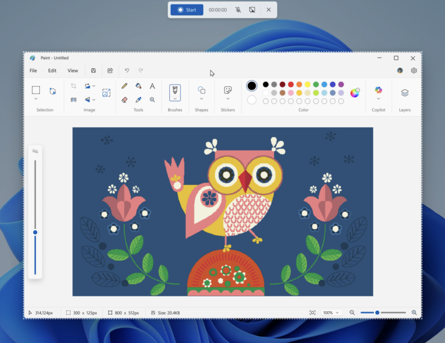Choose the free-form selection tool with sparkle

click(53, 91)
